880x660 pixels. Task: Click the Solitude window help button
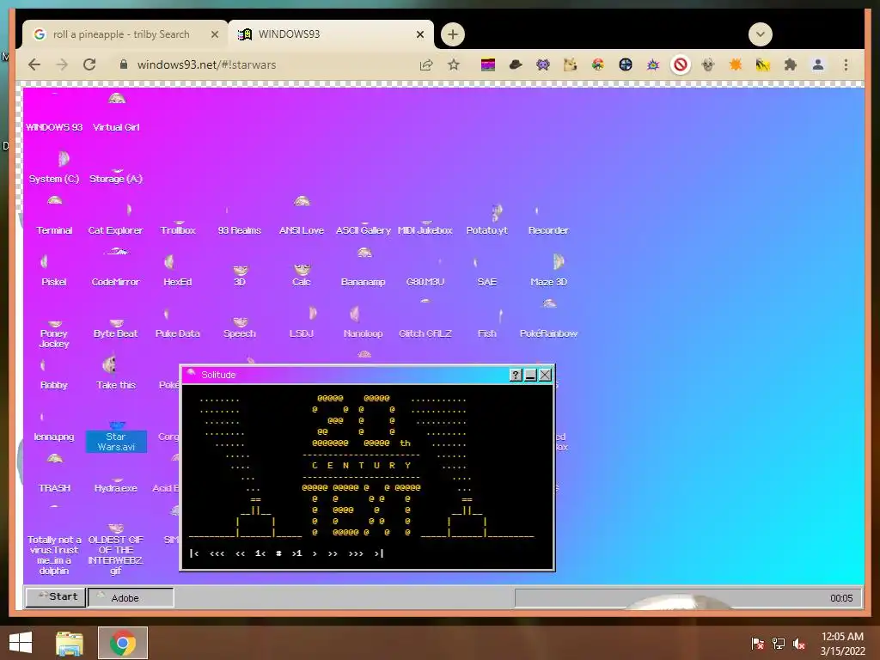point(516,375)
